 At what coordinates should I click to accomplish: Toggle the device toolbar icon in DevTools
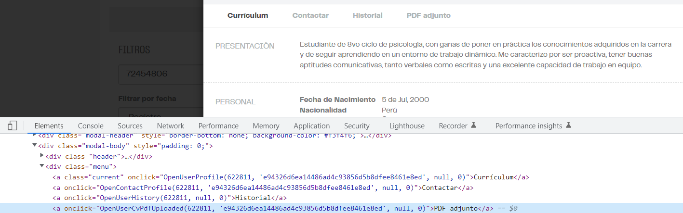click(13, 125)
